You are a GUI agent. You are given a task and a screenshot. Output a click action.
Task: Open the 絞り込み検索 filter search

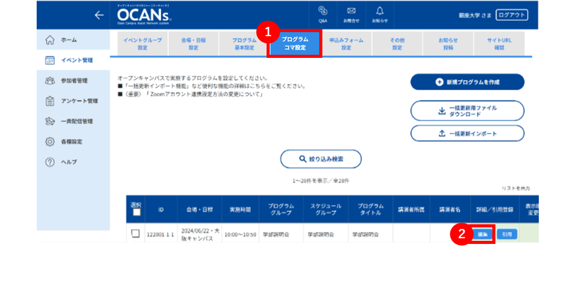(x=321, y=159)
